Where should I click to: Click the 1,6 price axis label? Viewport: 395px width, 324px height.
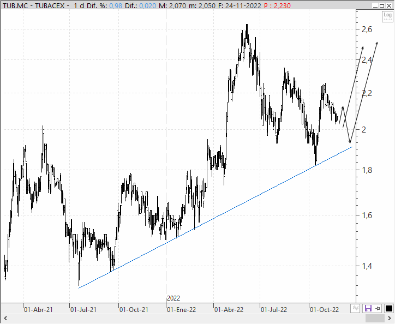pos(367,215)
